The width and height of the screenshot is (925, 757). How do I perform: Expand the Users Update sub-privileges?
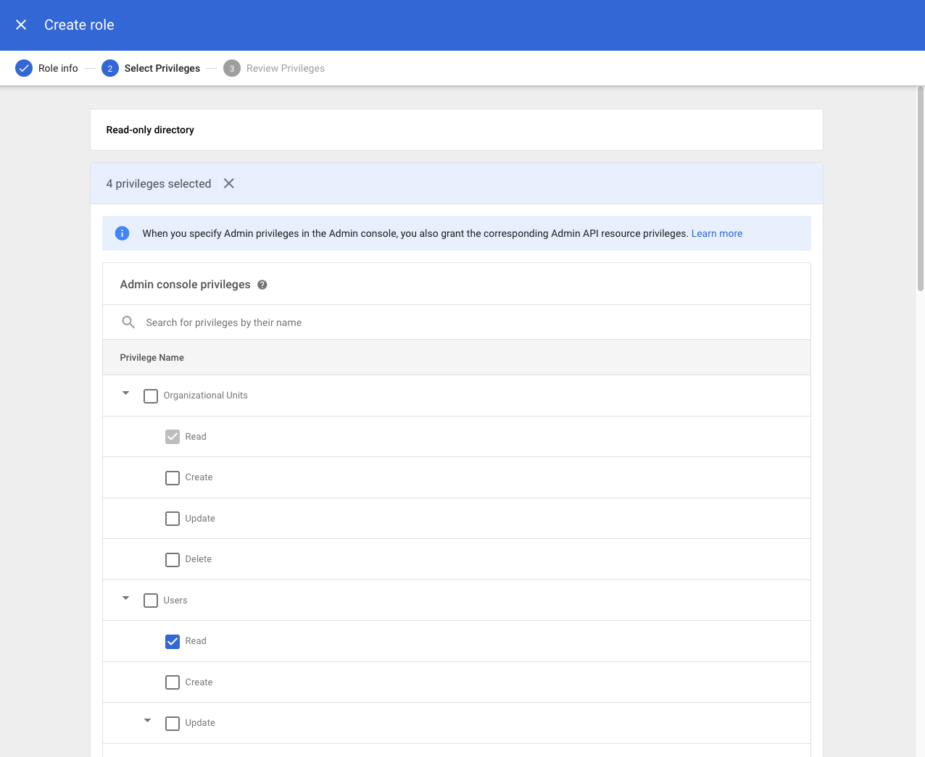(148, 721)
